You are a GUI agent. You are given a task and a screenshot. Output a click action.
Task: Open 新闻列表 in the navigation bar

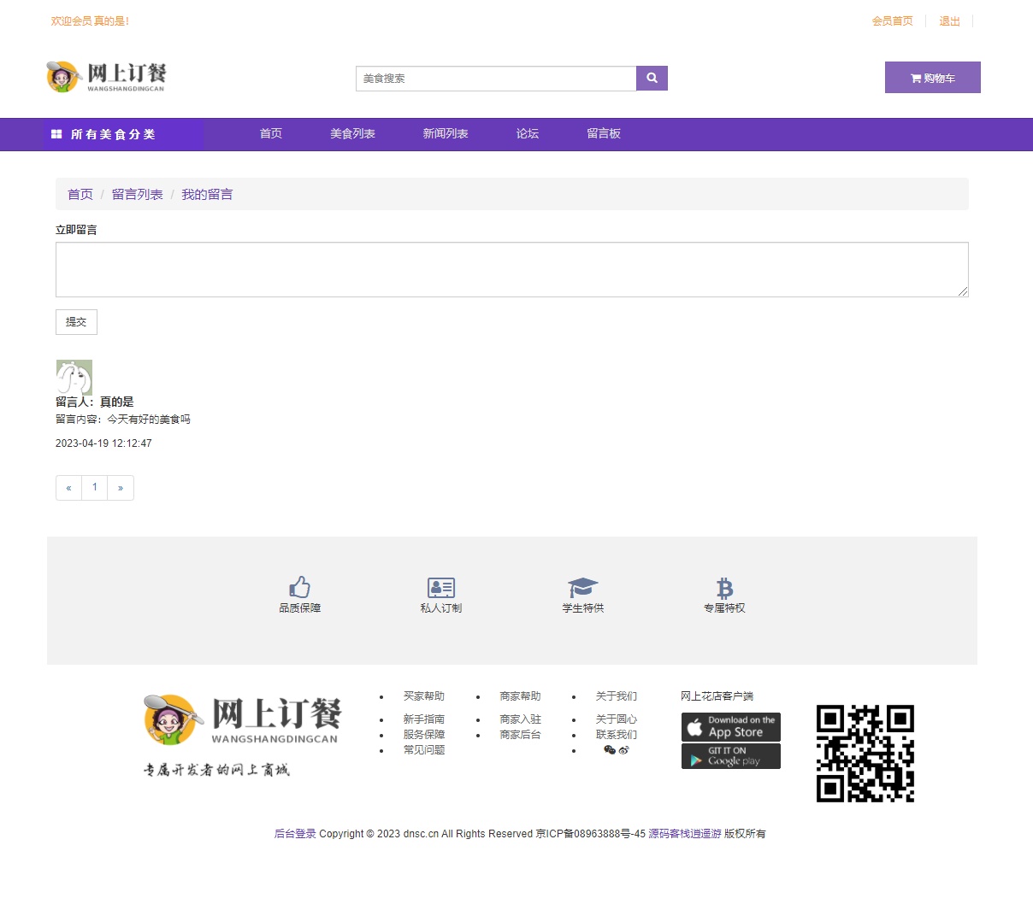click(x=445, y=134)
